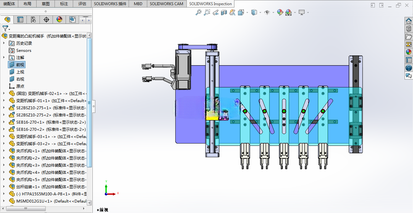The image size is (413, 213).
Task: Activate the Section View icon
Action: [x=224, y=12]
